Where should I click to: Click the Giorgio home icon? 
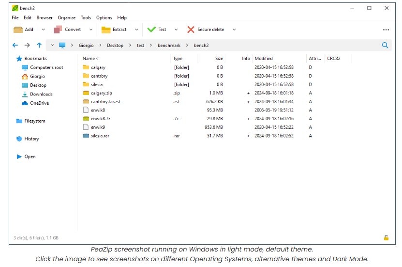25,77
